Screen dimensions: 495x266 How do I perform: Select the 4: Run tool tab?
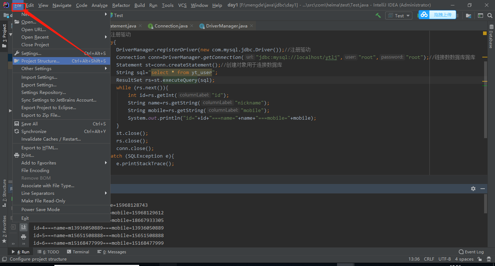[x=21, y=252]
